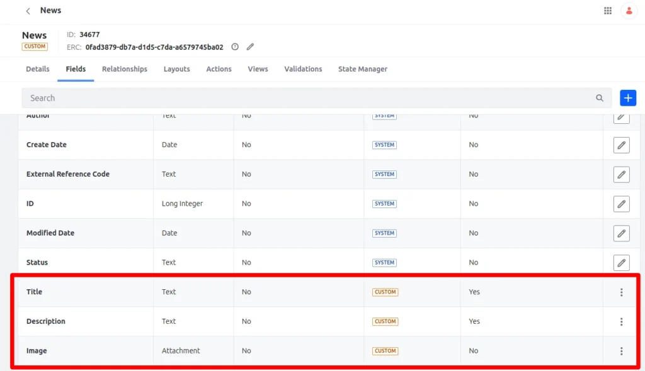Click inside the Search input field

click(x=252, y=97)
